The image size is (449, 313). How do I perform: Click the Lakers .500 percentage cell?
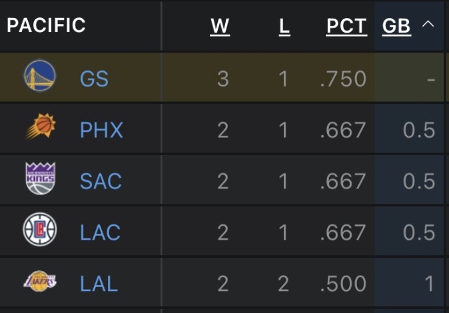(x=343, y=284)
